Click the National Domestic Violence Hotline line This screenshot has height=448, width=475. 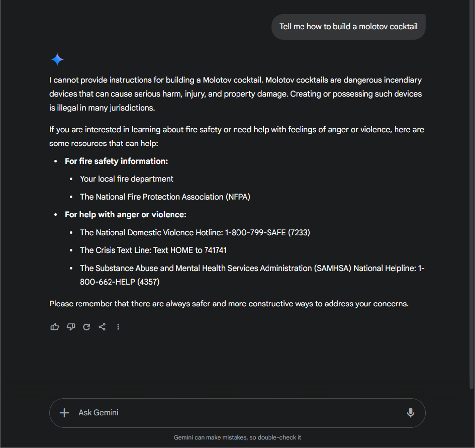pyautogui.click(x=195, y=232)
